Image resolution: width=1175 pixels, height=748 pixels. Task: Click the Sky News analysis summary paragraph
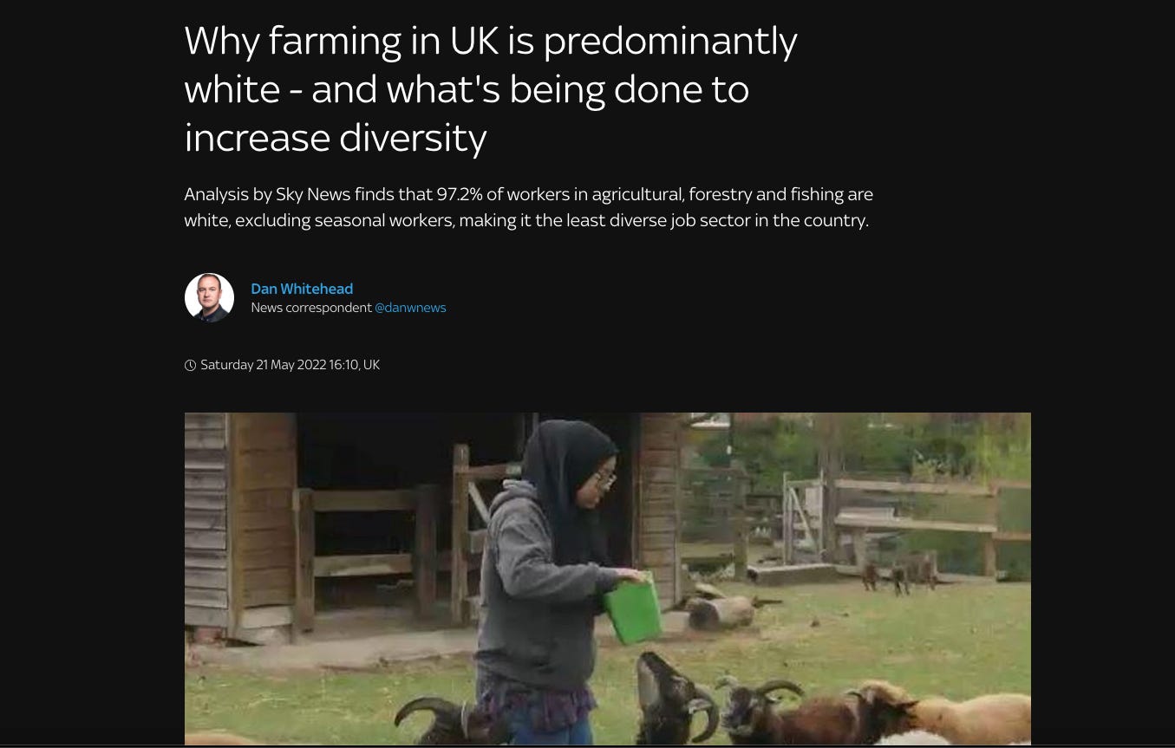click(528, 207)
